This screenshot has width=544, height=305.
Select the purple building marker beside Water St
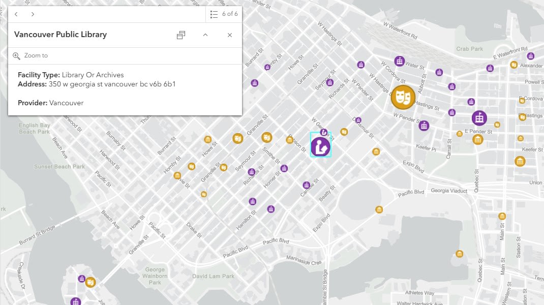pos(399,61)
